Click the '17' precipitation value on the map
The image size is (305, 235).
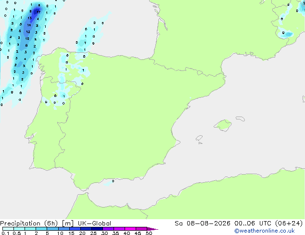[38, 12]
